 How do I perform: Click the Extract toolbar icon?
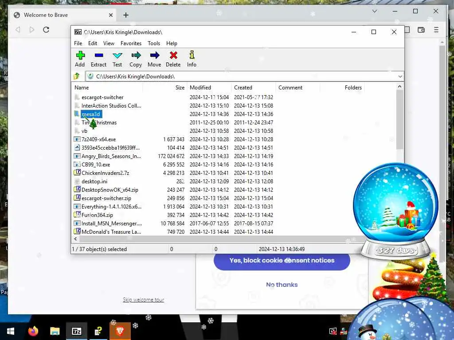pos(99,55)
